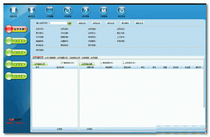Select the red 会员消费 sidebar button
The image size is (210, 137).
click(x=16, y=29)
